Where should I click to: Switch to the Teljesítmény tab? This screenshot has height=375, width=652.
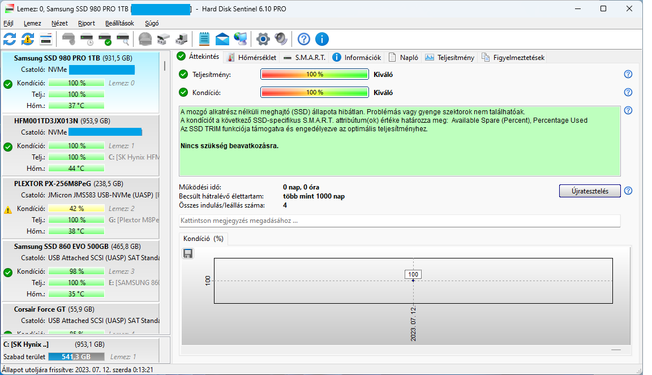[450, 57]
